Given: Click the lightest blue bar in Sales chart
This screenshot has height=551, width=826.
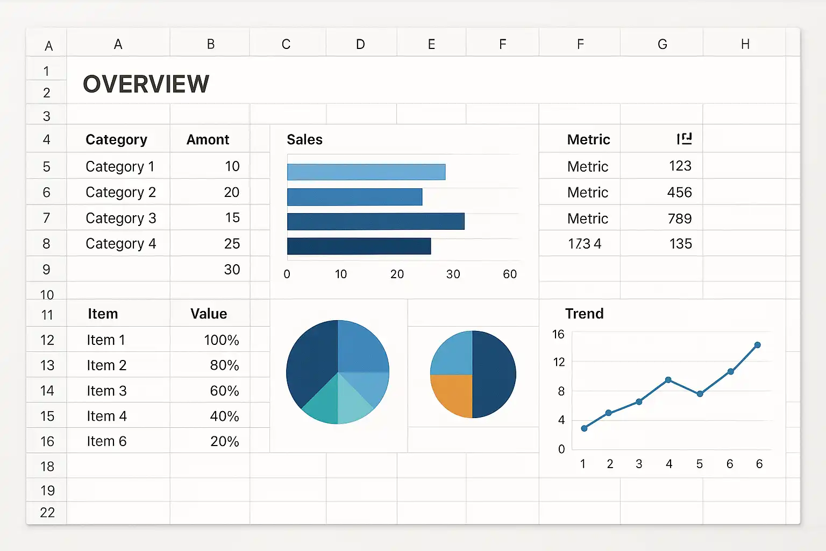Looking at the screenshot, I should coord(366,172).
